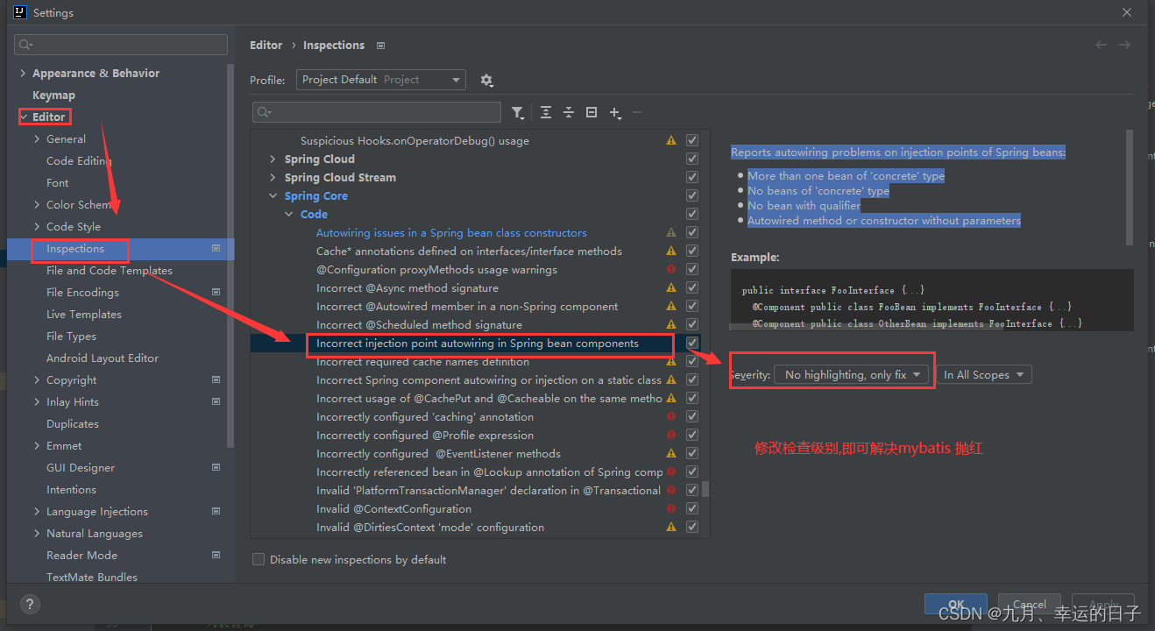Click the settings sidebar vertical scrollbar

(230, 254)
